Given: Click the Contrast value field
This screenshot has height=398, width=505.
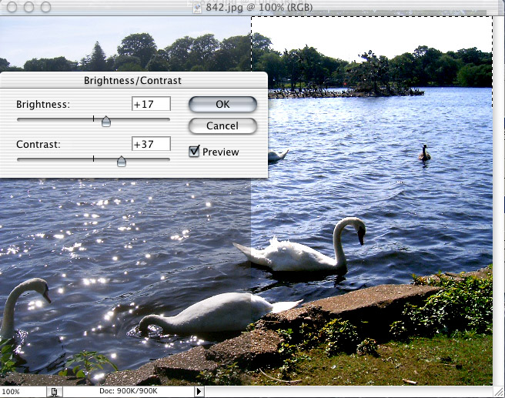Looking at the screenshot, I should tap(150, 144).
